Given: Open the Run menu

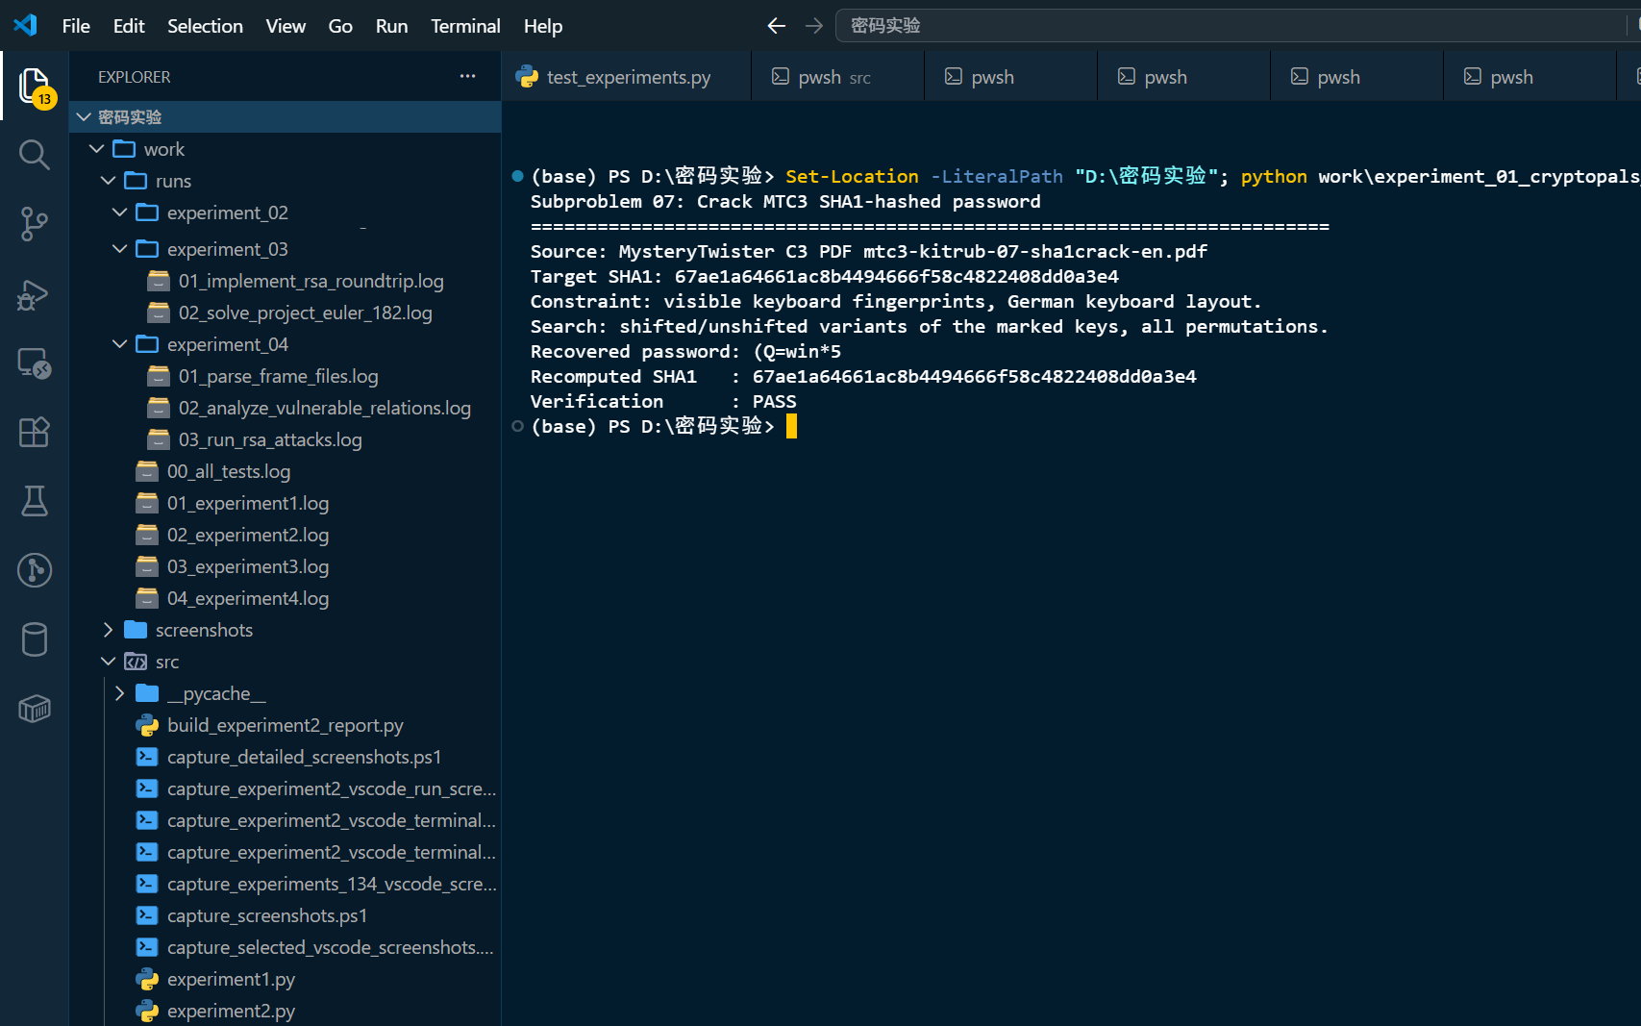Looking at the screenshot, I should coord(391,26).
